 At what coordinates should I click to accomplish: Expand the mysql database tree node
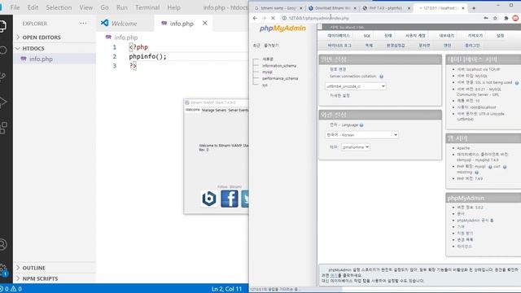pos(256,72)
